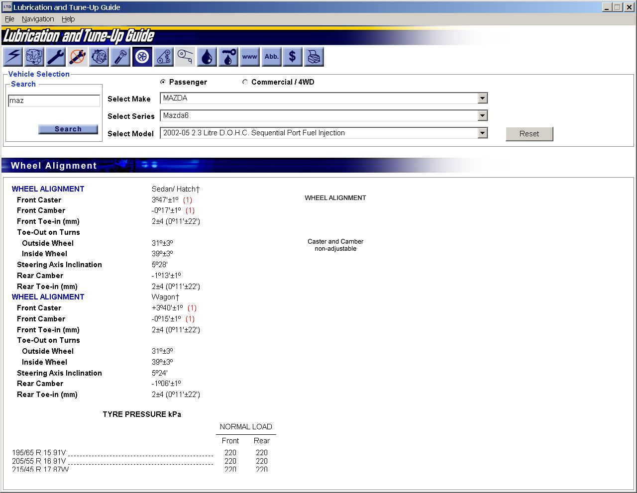The image size is (637, 493).
Task: Show abbreviations via Abb. icon
Action: tap(271, 57)
